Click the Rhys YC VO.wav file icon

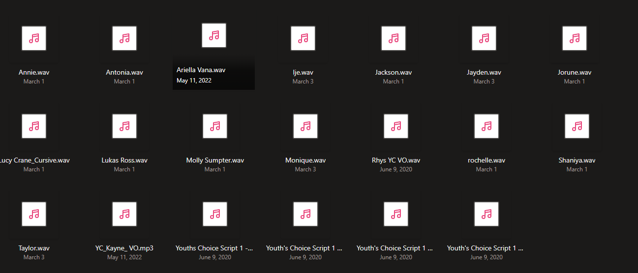click(x=396, y=126)
